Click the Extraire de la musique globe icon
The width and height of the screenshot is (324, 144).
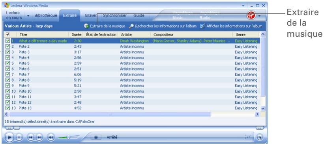click(86, 26)
